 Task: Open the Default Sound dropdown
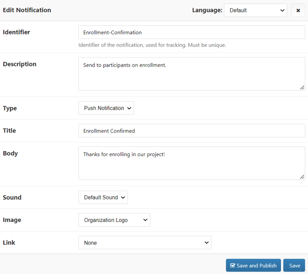[x=103, y=198]
